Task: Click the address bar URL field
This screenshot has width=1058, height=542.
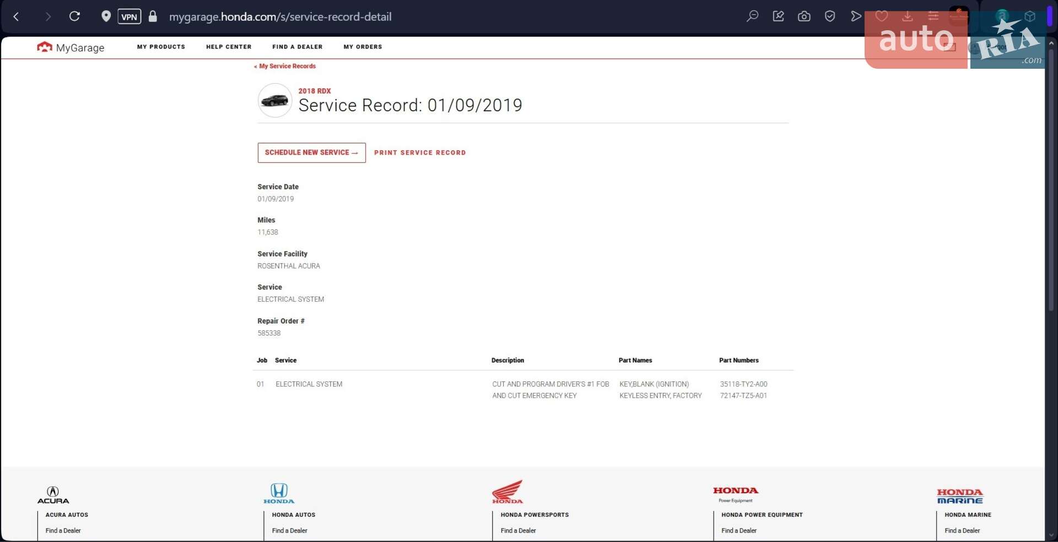Action: (280, 17)
